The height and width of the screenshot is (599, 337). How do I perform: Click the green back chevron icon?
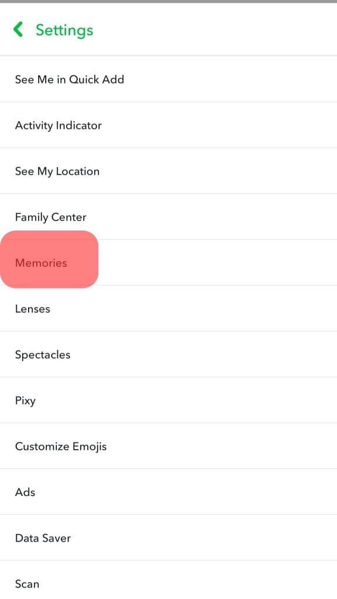[17, 30]
